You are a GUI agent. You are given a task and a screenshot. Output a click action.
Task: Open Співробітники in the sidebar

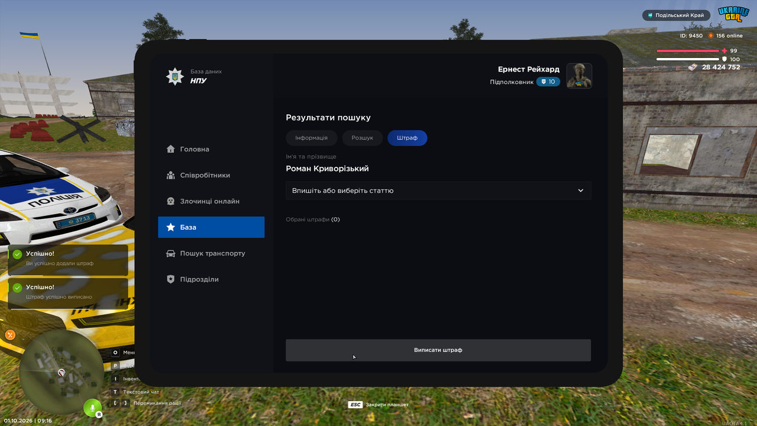211,175
